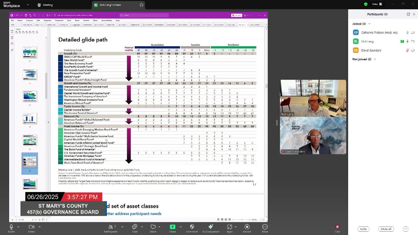Launch the AI Companion

click(x=211, y=228)
